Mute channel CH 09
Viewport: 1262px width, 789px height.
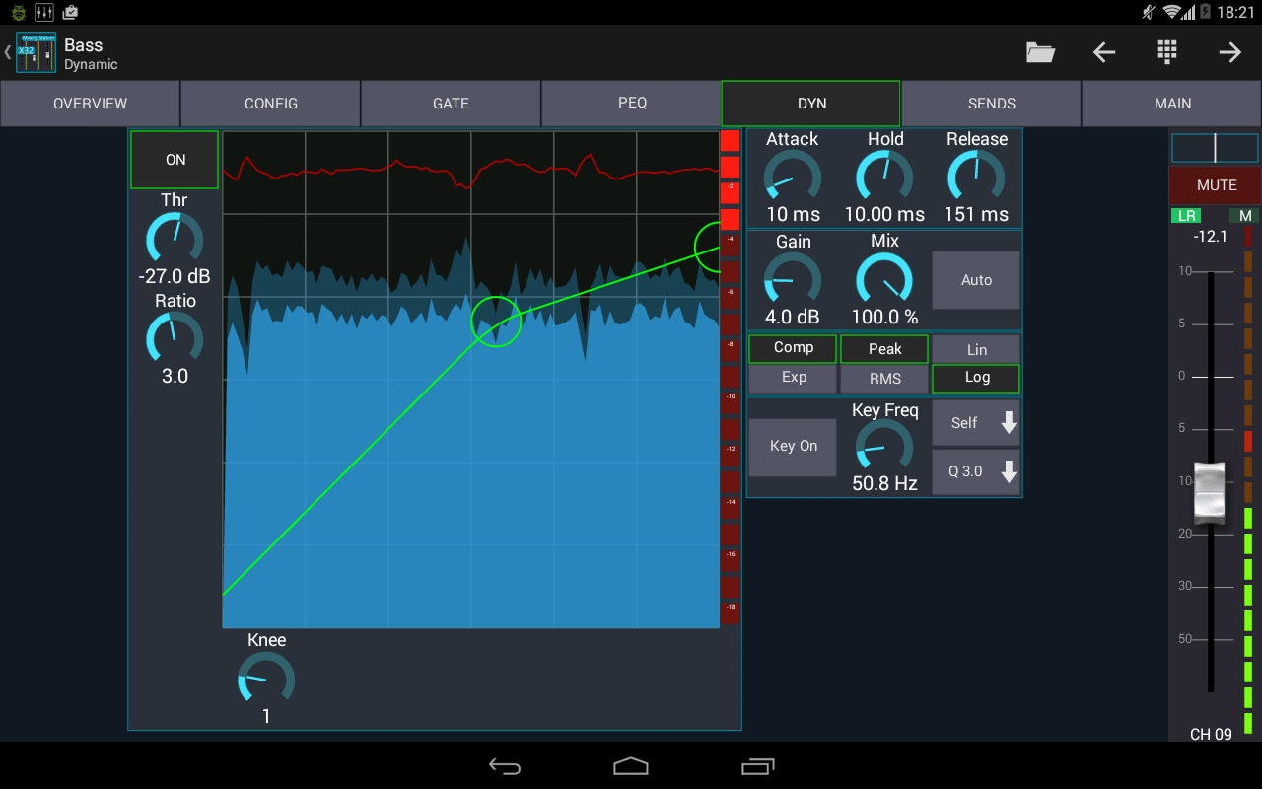(1215, 184)
